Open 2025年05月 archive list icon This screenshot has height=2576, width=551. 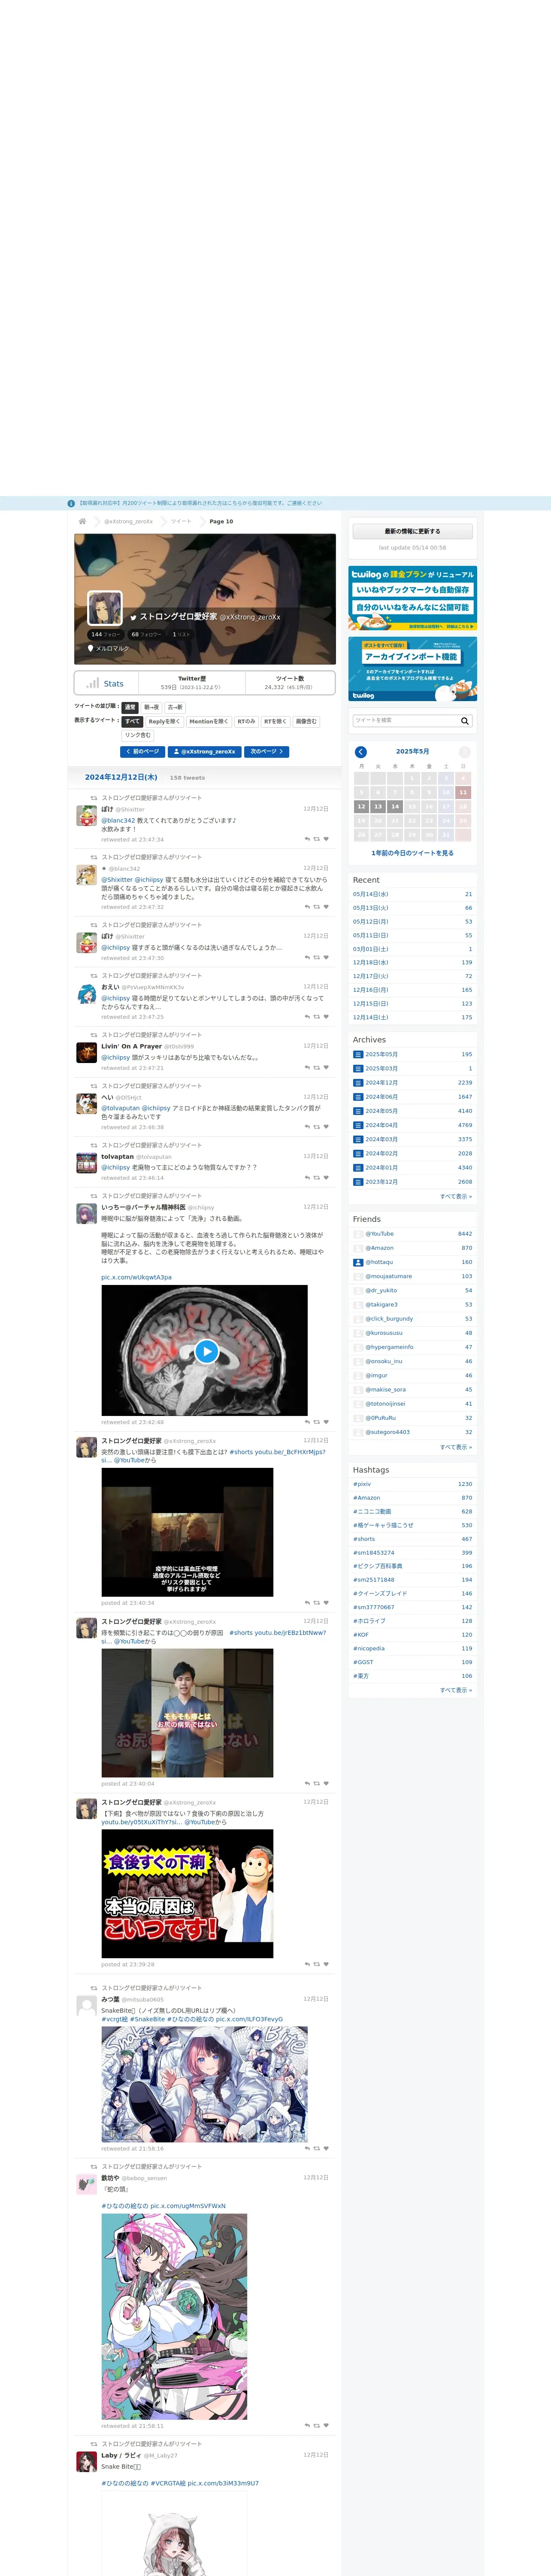pyautogui.click(x=358, y=1054)
